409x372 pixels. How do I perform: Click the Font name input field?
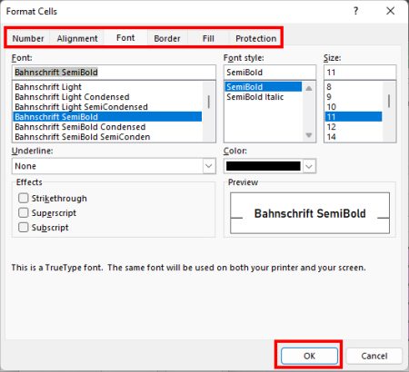[114, 73]
